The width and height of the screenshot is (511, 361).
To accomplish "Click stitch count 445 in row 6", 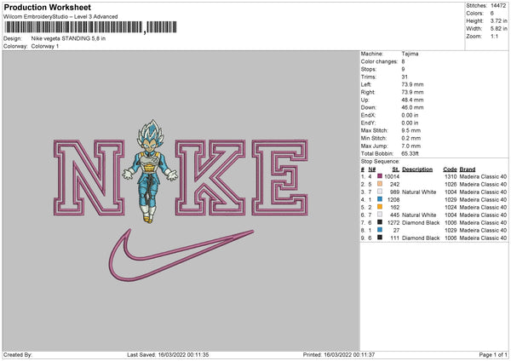I will coord(394,215).
